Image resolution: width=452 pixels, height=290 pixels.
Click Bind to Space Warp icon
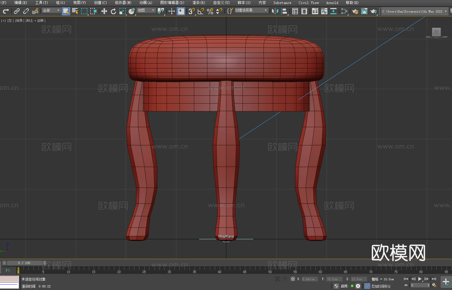pyautogui.click(x=35, y=11)
